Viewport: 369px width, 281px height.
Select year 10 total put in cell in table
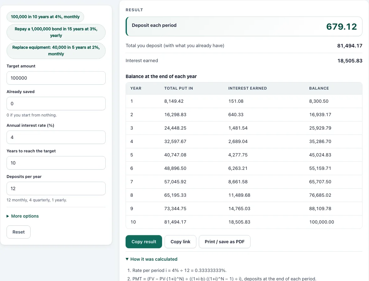175,222
